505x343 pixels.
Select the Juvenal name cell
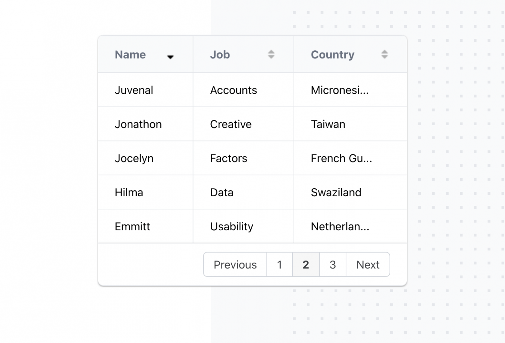[x=134, y=90]
